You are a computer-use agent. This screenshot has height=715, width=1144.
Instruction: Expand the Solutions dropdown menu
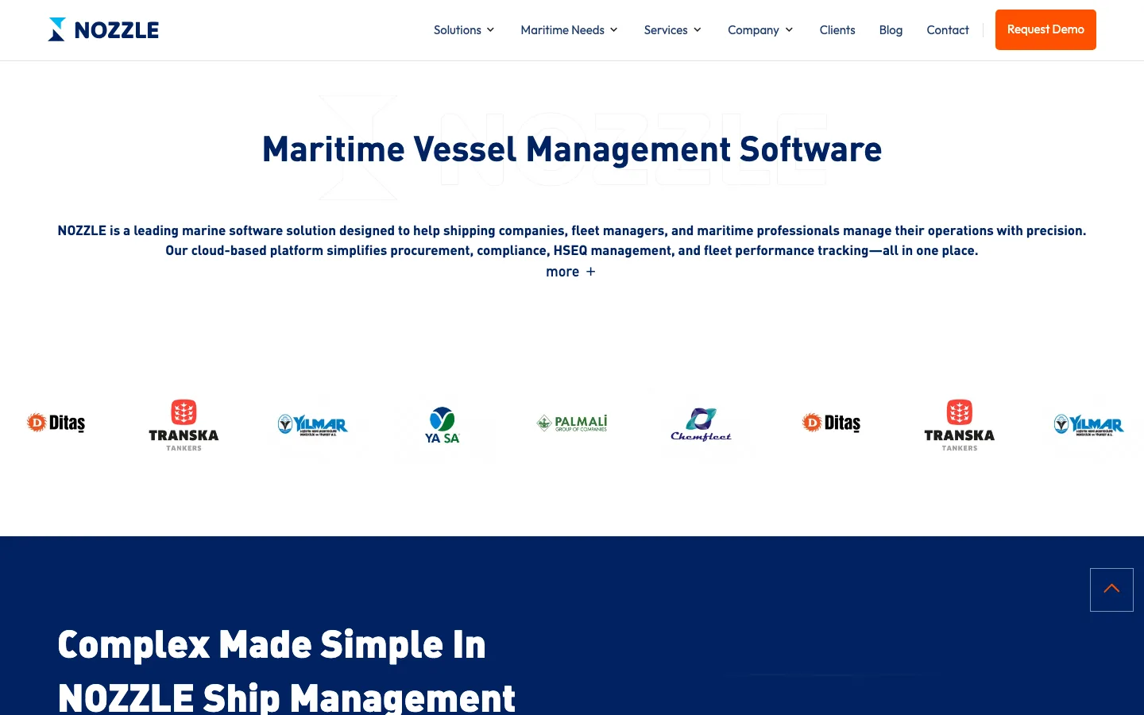(x=464, y=30)
